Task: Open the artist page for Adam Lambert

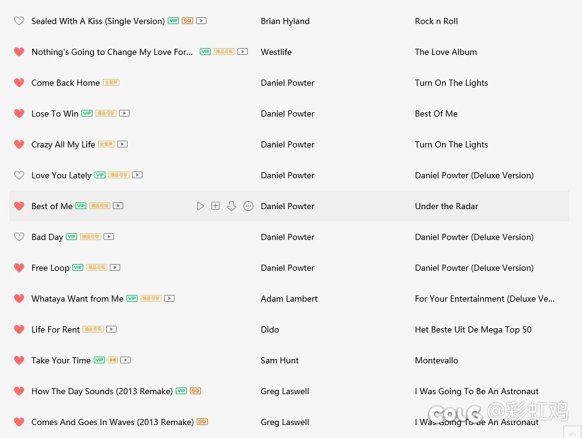Action: (x=289, y=299)
